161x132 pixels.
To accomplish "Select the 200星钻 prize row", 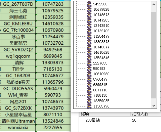I will [120, 120].
